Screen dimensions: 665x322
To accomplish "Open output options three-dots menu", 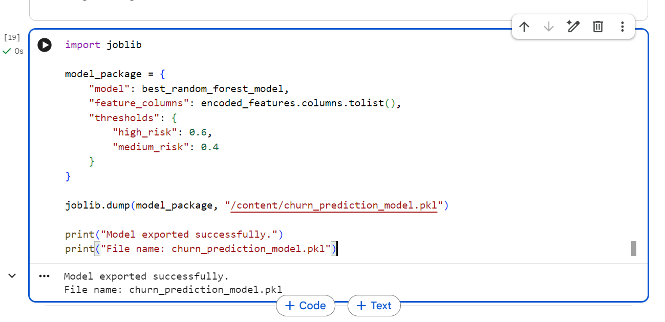I will pos(45,276).
